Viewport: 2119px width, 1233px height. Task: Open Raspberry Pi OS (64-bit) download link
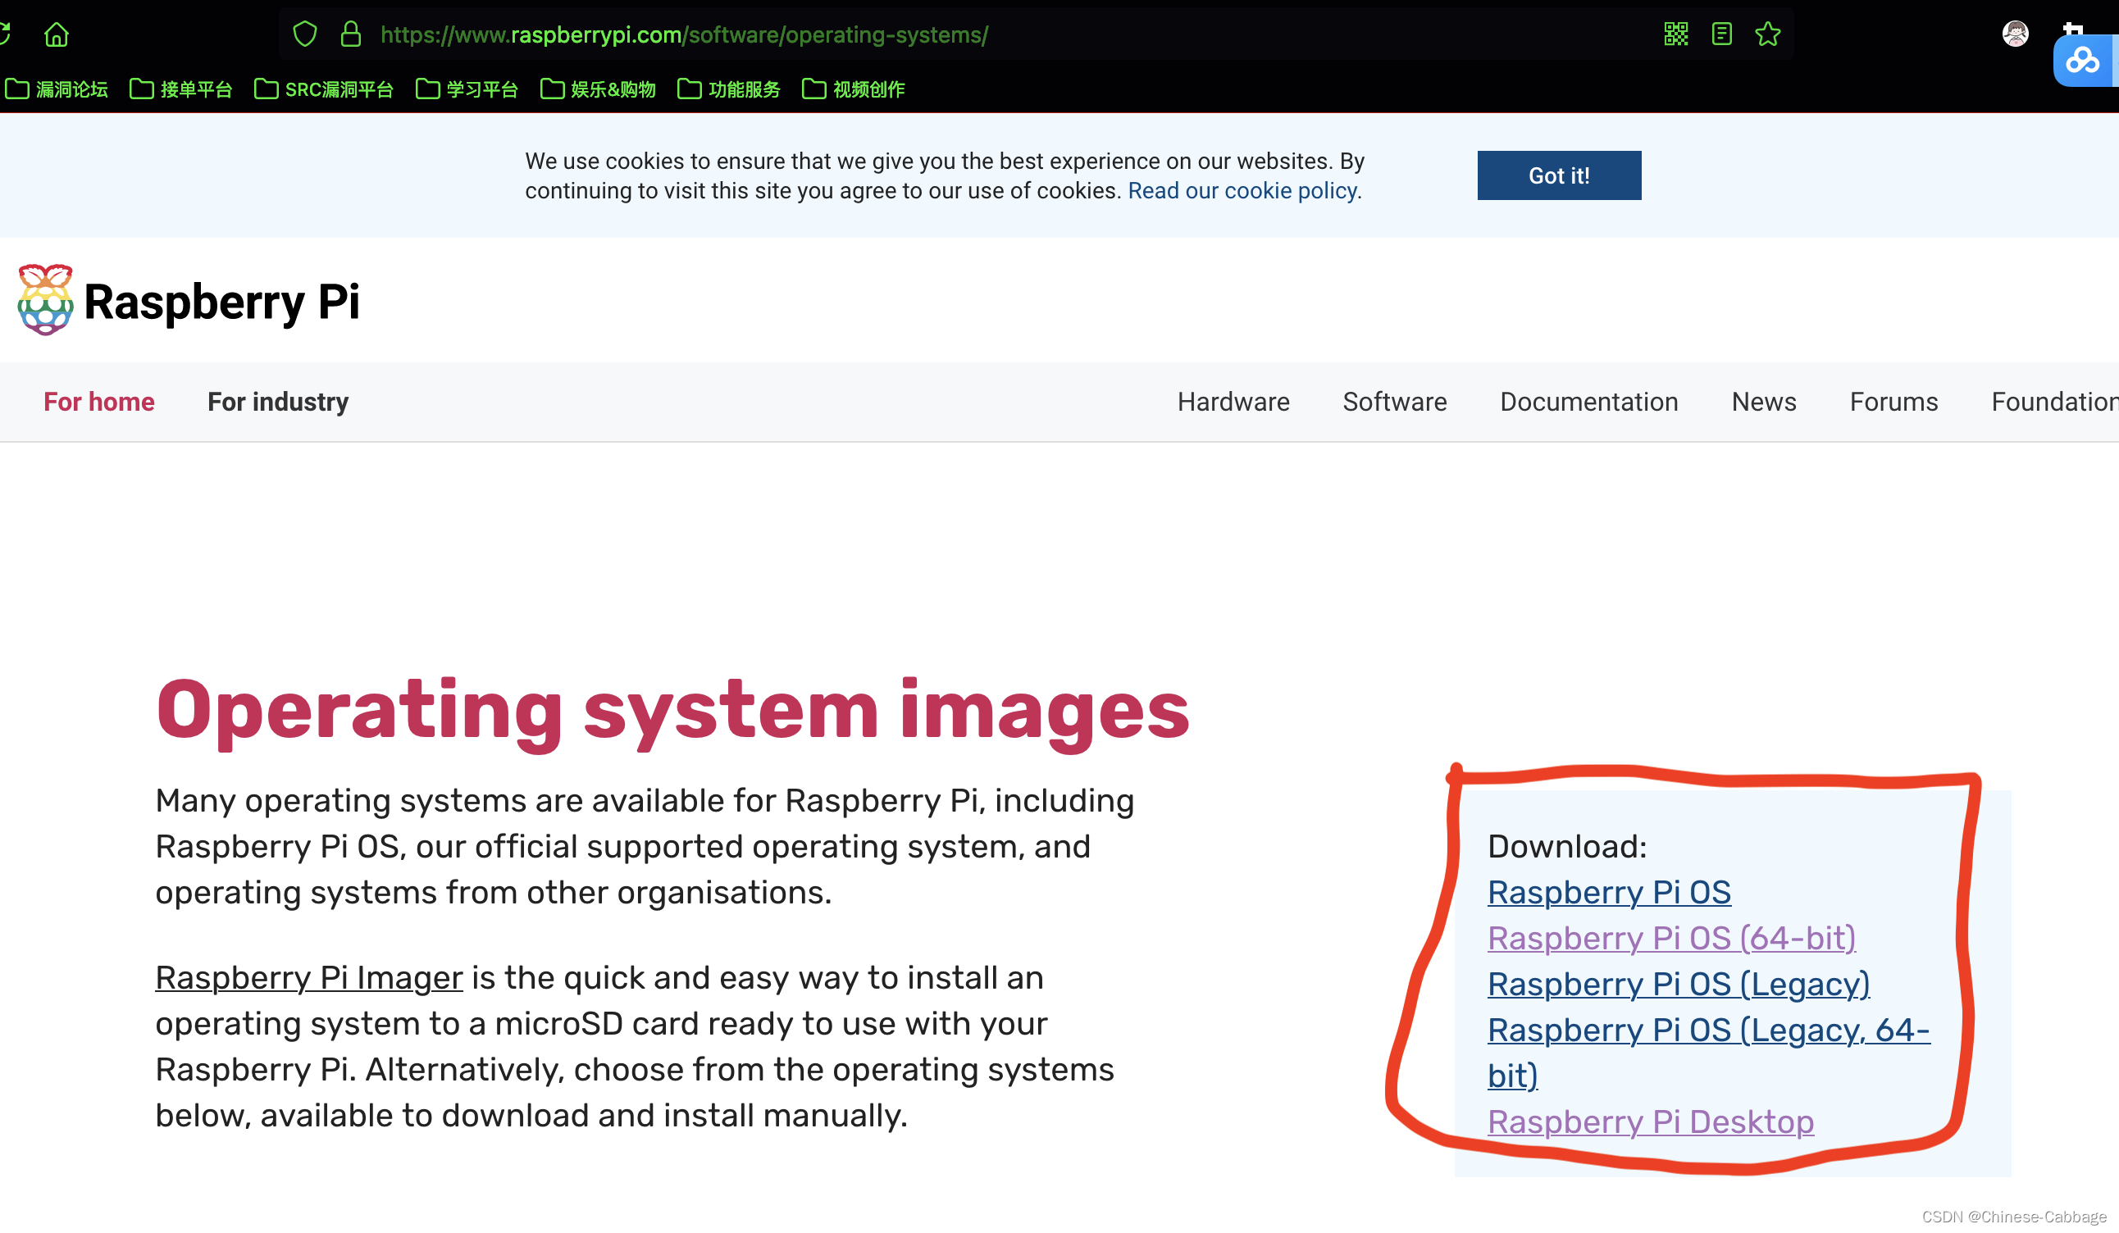(x=1670, y=938)
